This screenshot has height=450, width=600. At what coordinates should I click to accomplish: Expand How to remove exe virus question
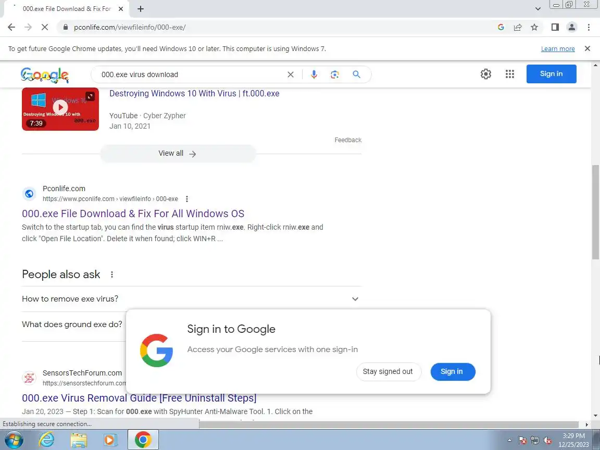[x=192, y=299]
